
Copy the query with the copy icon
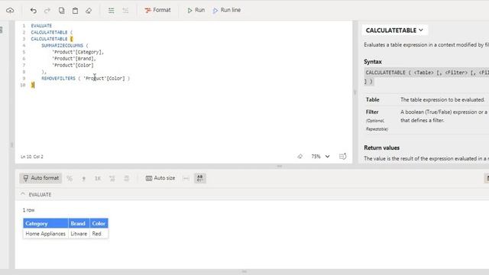pyautogui.click(x=61, y=10)
